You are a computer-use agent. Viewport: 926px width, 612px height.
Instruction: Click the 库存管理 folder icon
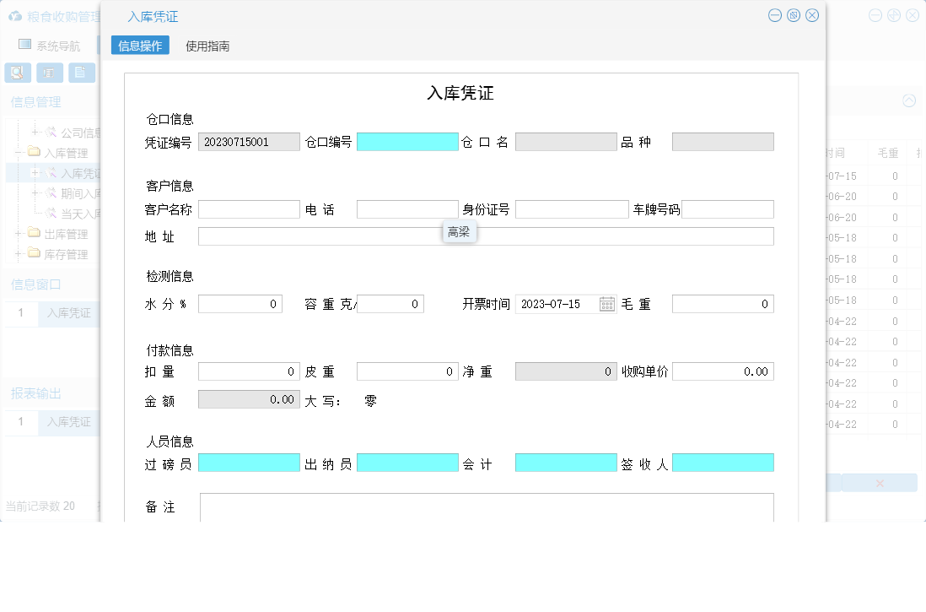[34, 252]
